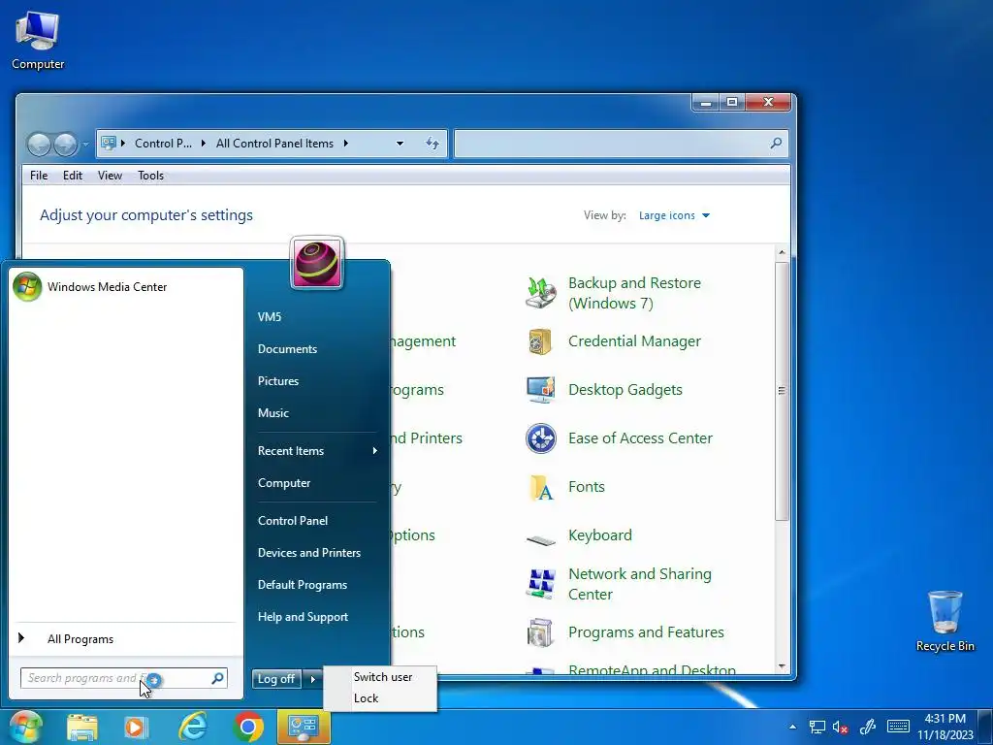Choose Switch user from popup

click(383, 676)
